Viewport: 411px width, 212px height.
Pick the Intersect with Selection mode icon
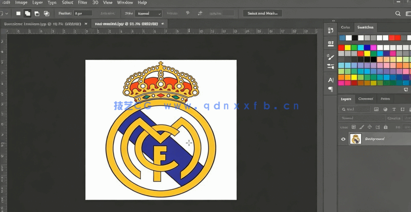46,13
